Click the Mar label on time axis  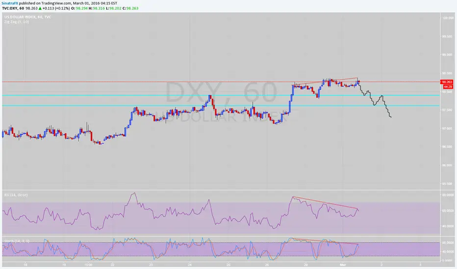343,265
